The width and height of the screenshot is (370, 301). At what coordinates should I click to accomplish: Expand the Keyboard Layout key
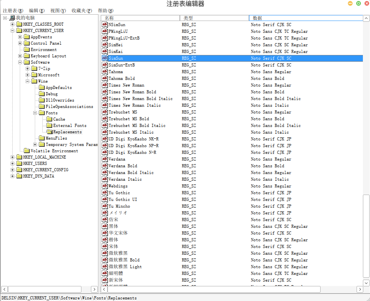click(x=20, y=56)
